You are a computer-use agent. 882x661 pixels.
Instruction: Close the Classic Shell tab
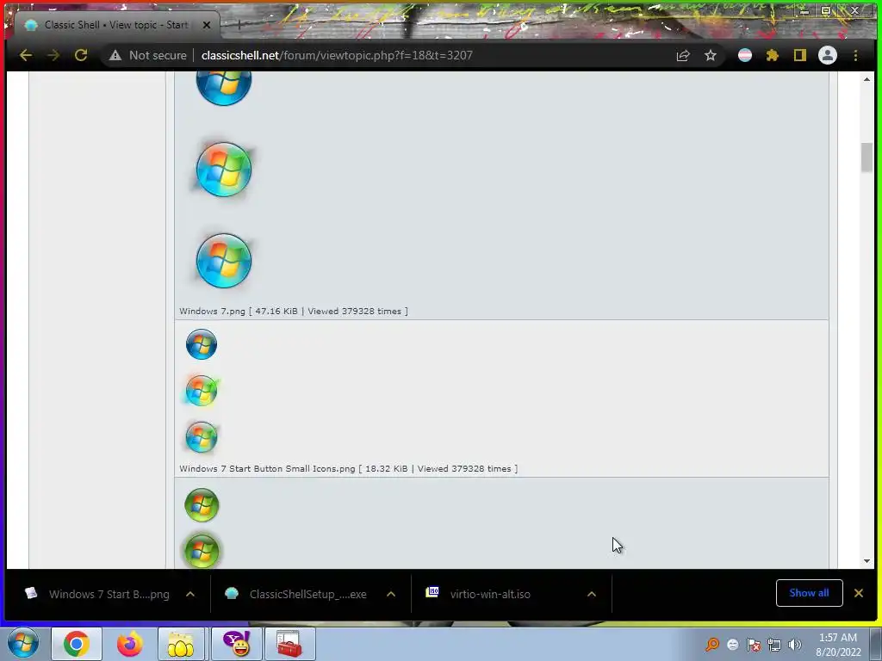tap(207, 25)
